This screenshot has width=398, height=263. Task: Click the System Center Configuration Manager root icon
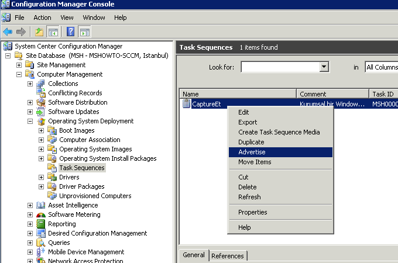pyautogui.click(x=8, y=46)
